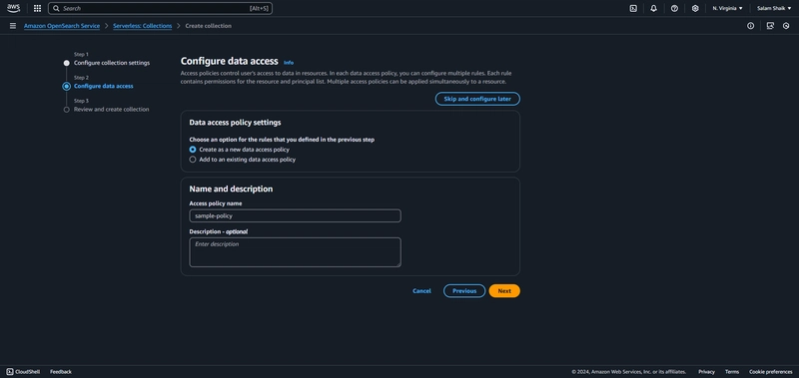Click the orange Next button
The width and height of the screenshot is (799, 378).
pyautogui.click(x=504, y=291)
